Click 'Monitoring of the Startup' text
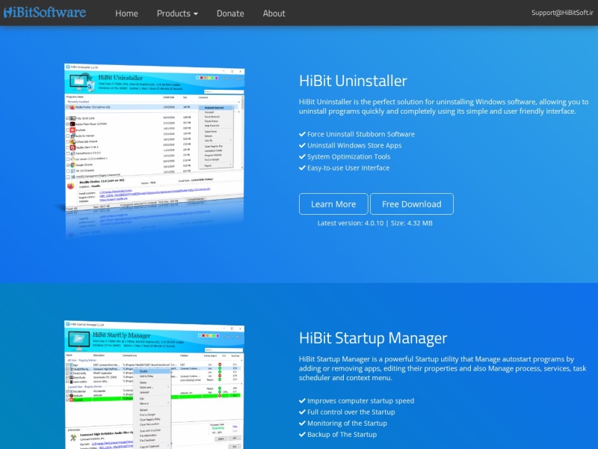Image resolution: width=598 pixels, height=449 pixels. point(347,423)
